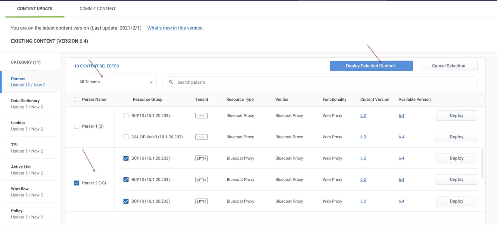
Task: Click SK tenant badge in DAL-BP-Web3 row
Action: click(x=201, y=137)
